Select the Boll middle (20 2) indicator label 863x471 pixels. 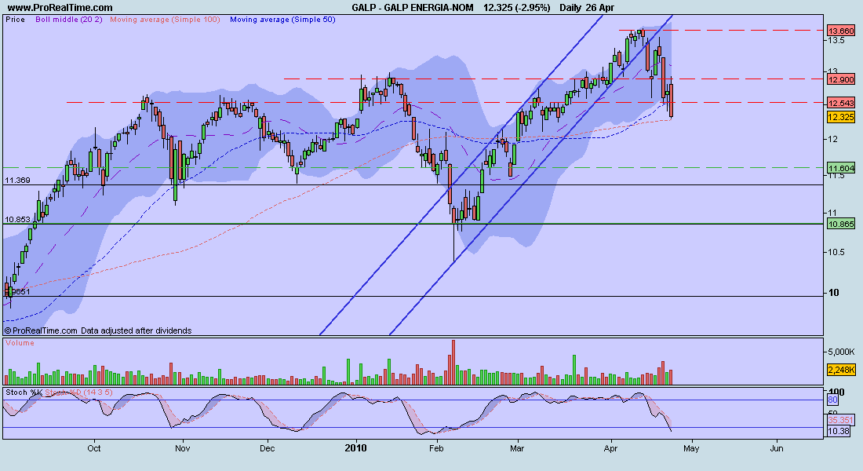[x=69, y=20]
